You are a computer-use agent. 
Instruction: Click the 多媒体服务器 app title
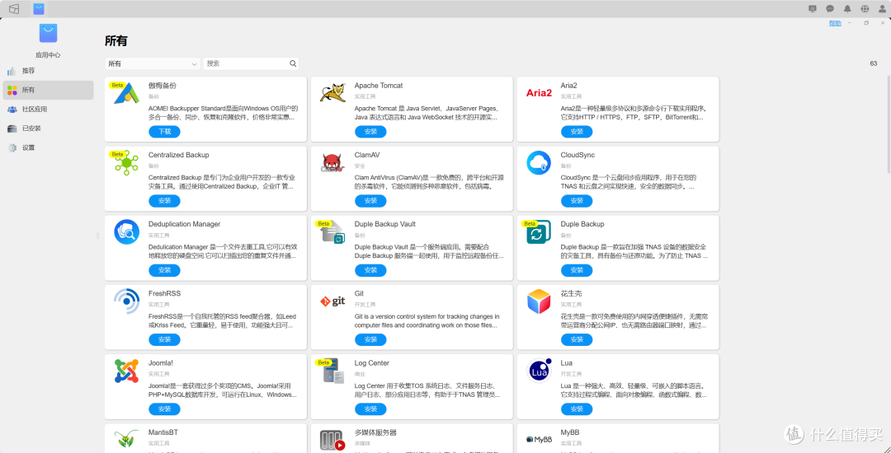[375, 432]
